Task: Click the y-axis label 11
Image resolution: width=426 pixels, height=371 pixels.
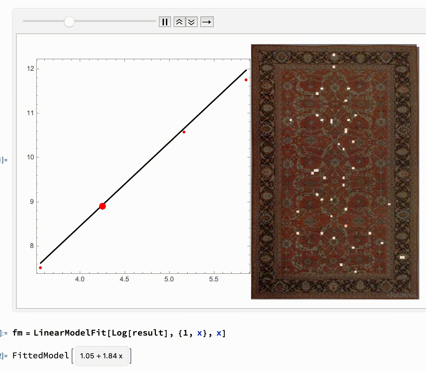Action: point(30,113)
